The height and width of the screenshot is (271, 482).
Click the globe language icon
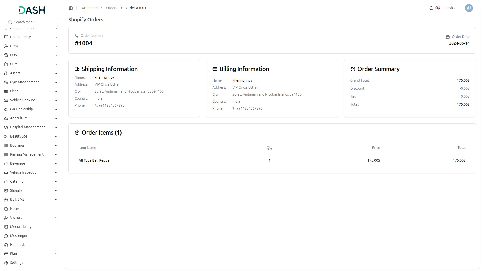coord(431,8)
